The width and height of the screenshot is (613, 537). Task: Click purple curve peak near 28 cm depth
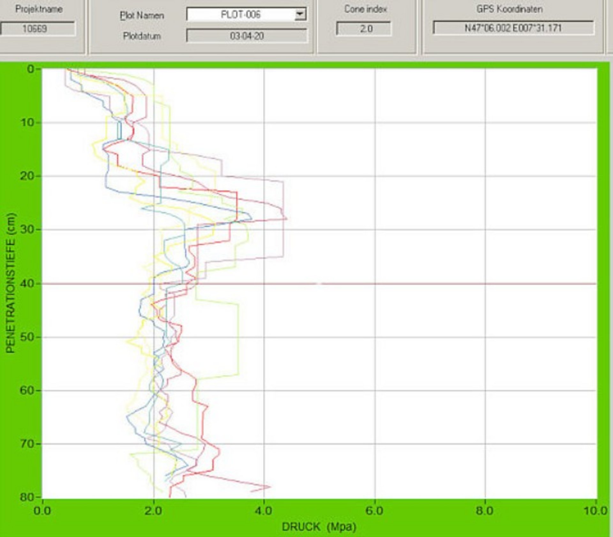pyautogui.click(x=286, y=218)
